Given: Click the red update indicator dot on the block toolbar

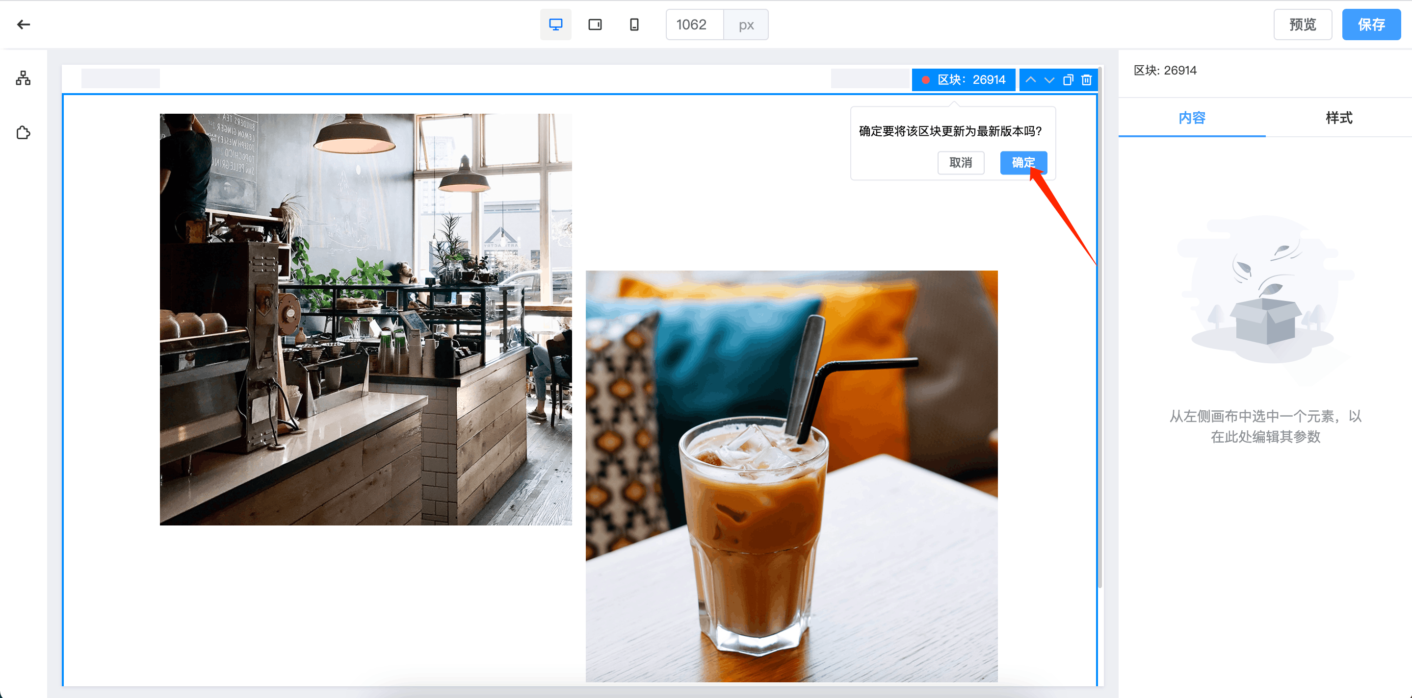Looking at the screenshot, I should 927,79.
